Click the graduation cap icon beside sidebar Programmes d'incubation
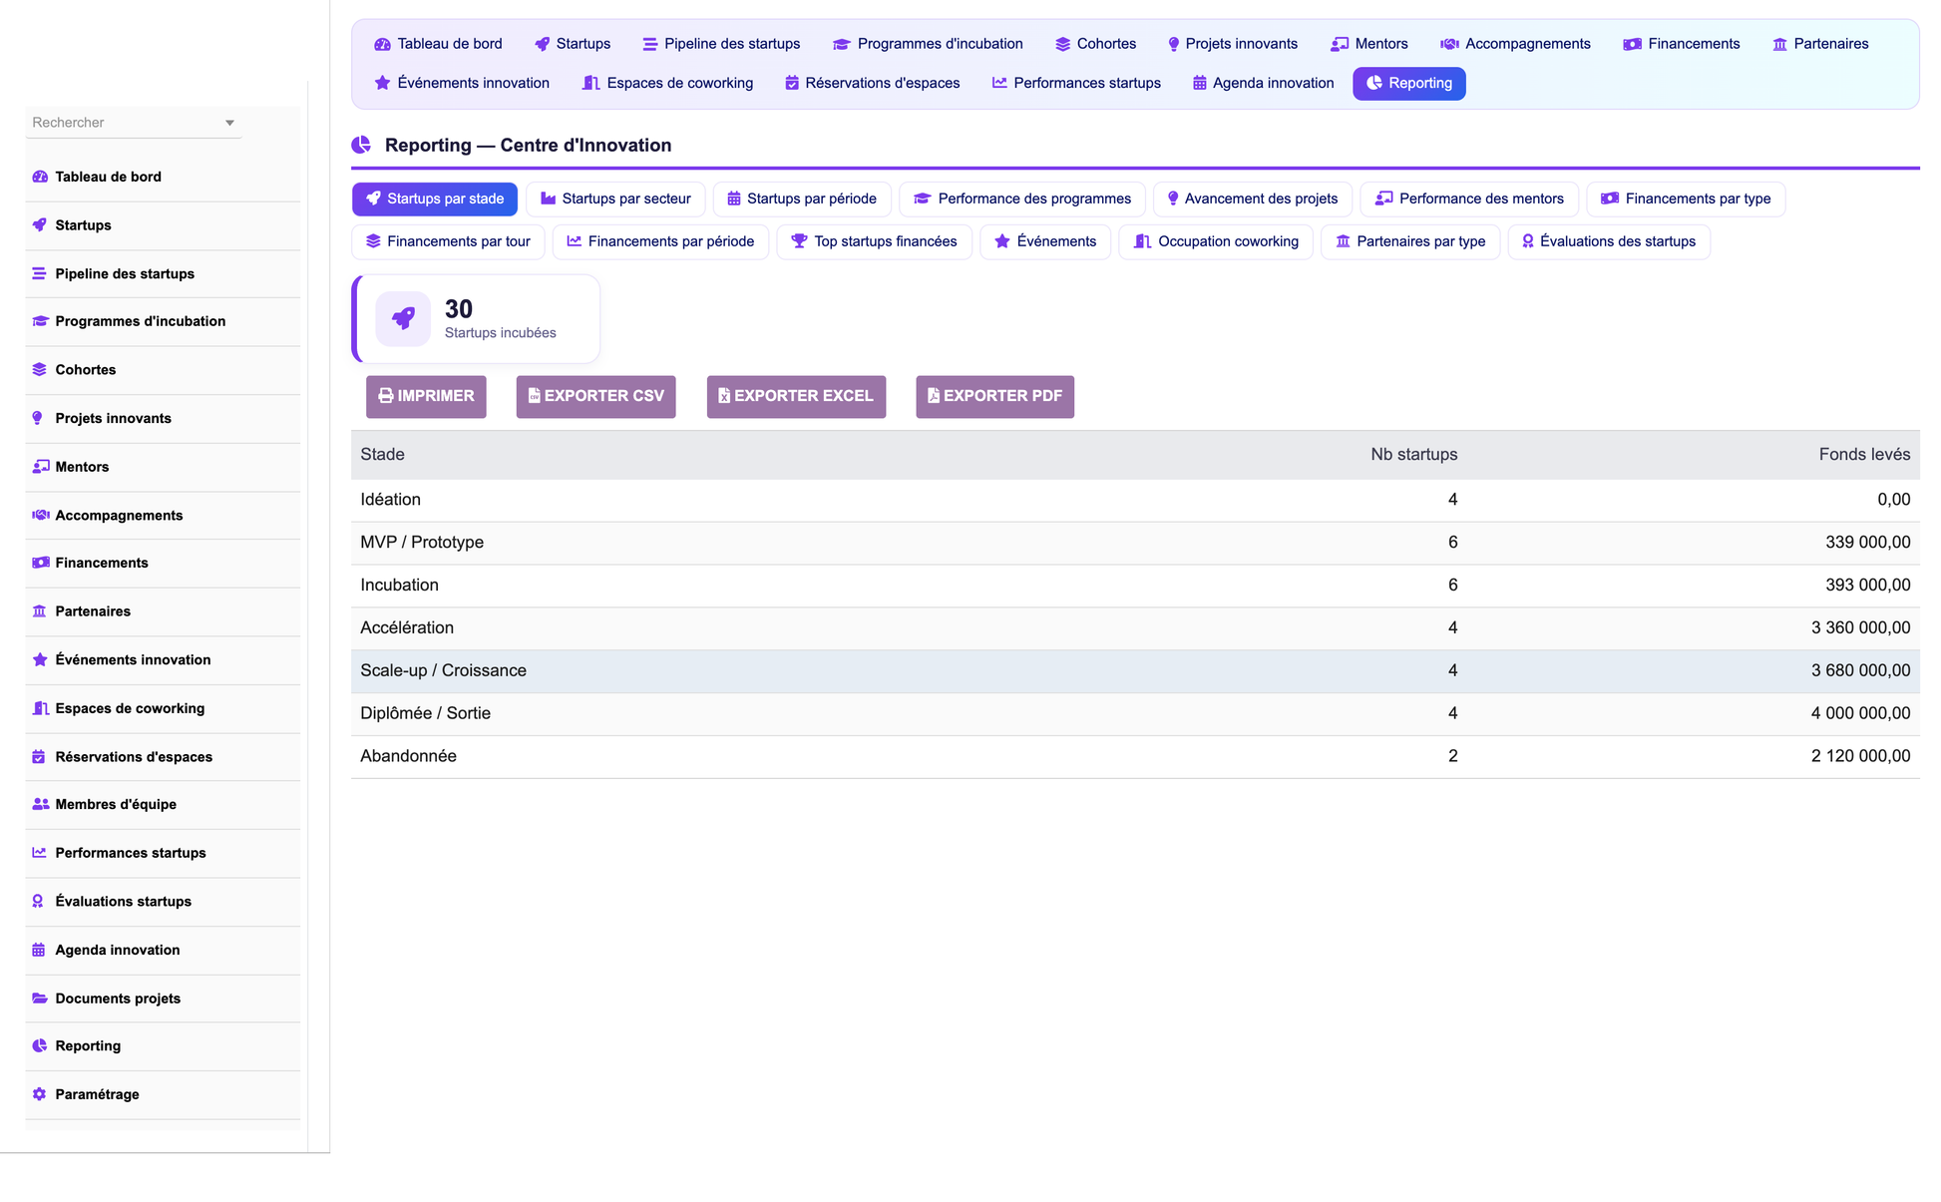Image resolution: width=1941 pixels, height=1202 pixels. [40, 321]
